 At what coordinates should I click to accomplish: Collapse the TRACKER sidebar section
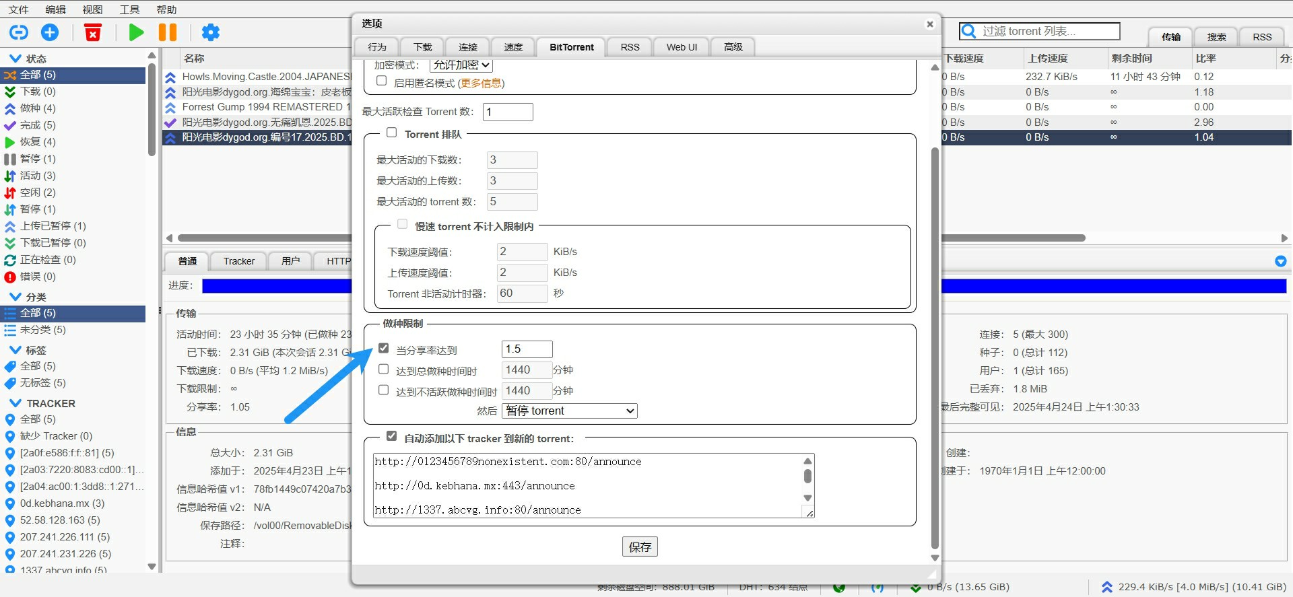pos(15,403)
